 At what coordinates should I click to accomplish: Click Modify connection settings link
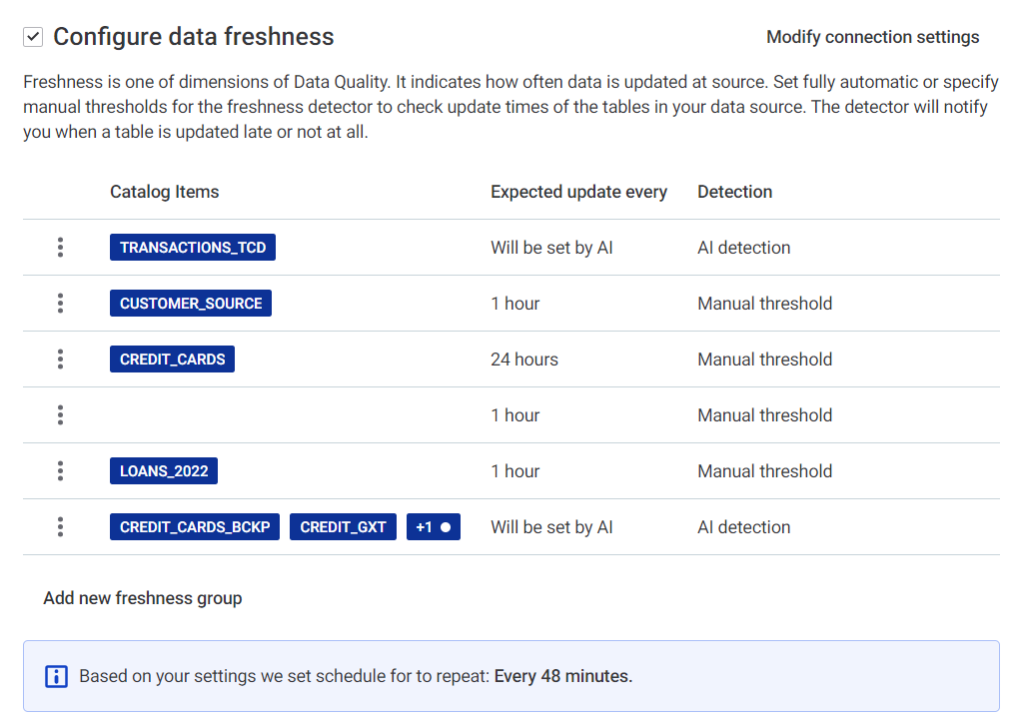point(872,37)
